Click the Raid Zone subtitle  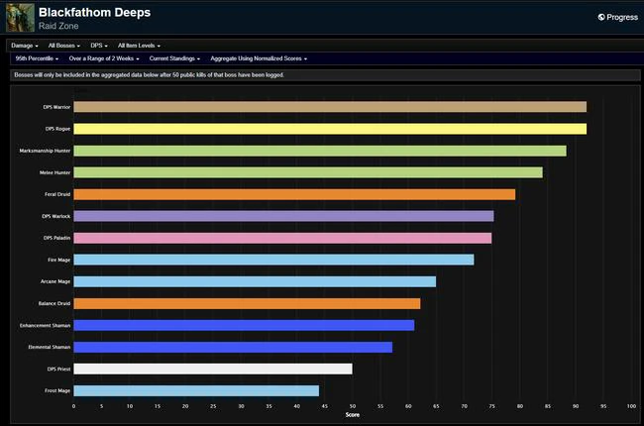(58, 26)
